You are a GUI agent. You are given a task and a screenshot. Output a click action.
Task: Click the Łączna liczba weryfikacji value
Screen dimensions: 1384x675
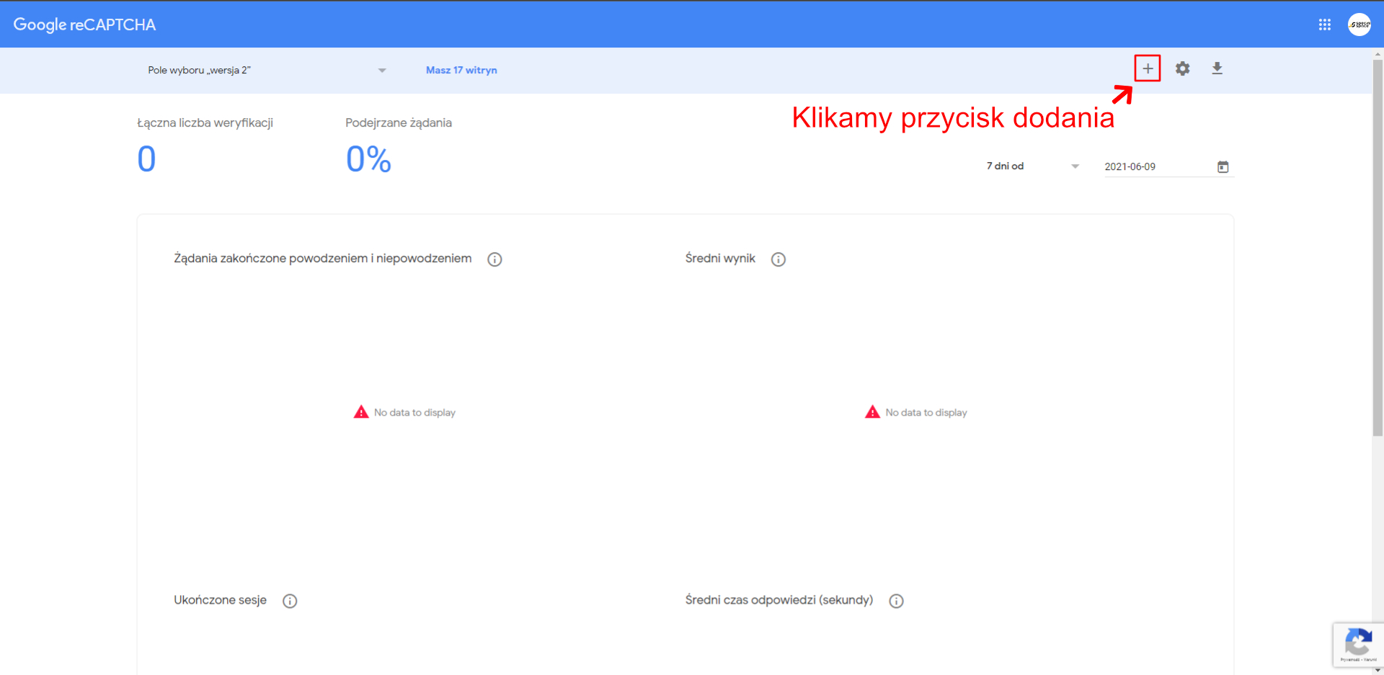pos(146,159)
